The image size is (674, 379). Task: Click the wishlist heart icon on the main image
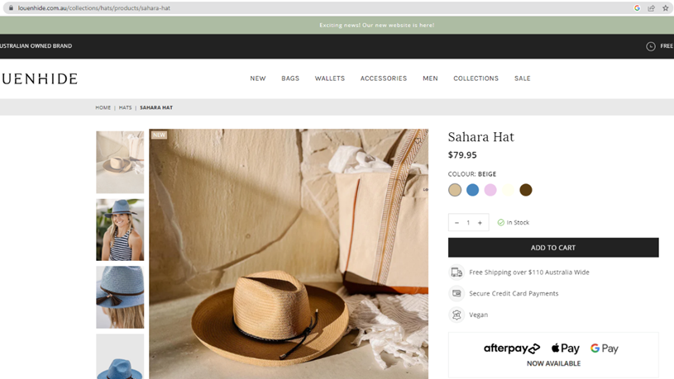point(418,140)
